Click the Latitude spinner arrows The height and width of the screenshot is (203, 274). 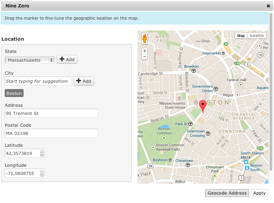(x=42, y=154)
